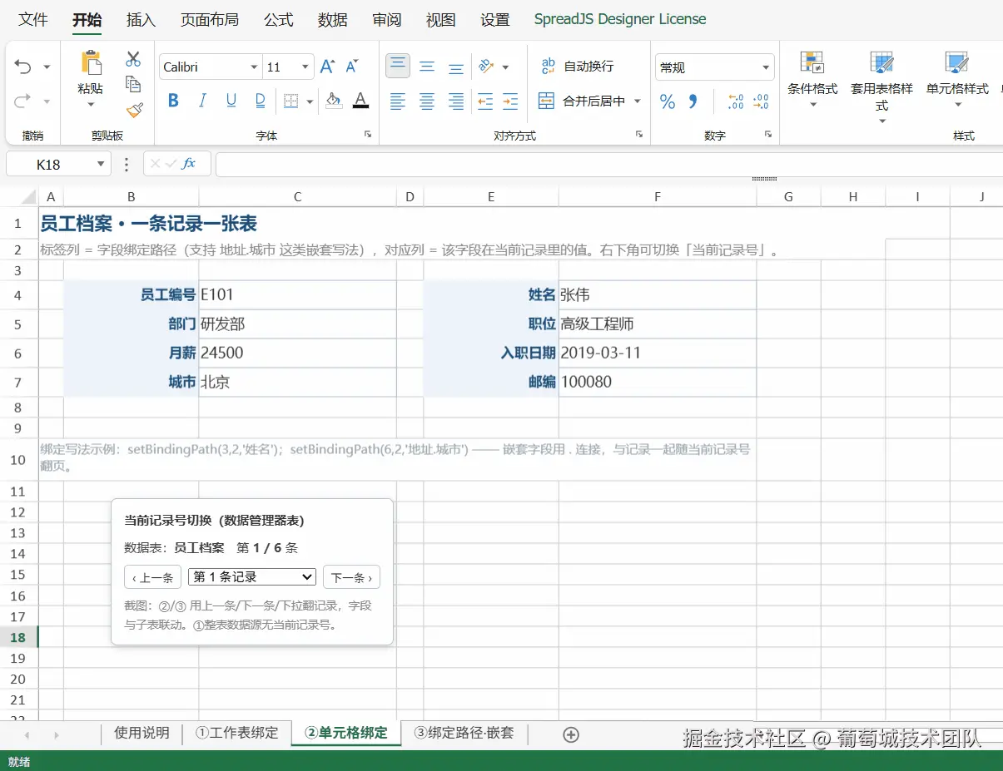Align text left
The image size is (1003, 771).
point(398,101)
